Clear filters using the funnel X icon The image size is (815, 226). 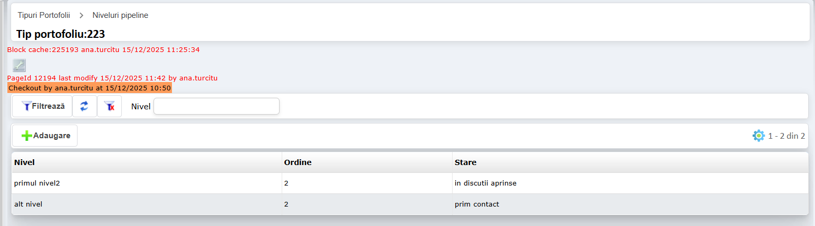(x=110, y=106)
